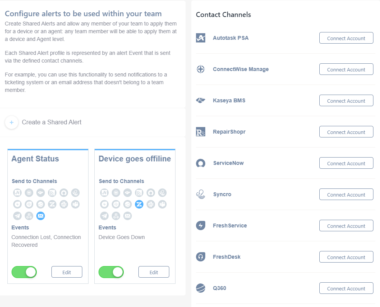
Task: Toggle Kaseya channel icon in Agent Status card
Action: [x=41, y=193]
